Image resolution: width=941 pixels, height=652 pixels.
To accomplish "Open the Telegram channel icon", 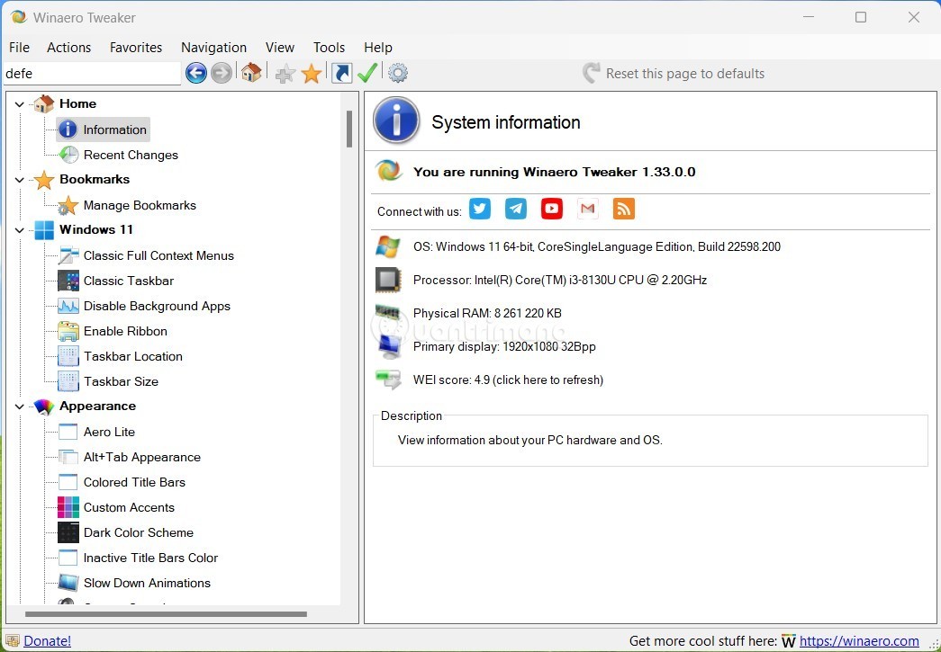I will tap(516, 210).
